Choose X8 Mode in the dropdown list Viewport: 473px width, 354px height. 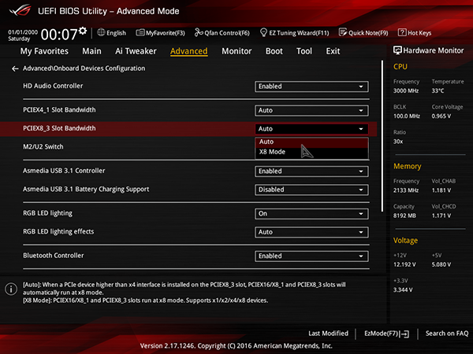click(311, 152)
